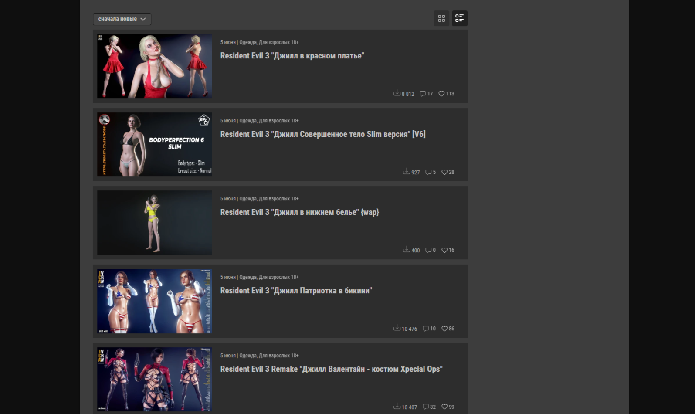695x414 pixels.
Task: Open the "Джилл в красном платье" title link
Action: coord(292,56)
